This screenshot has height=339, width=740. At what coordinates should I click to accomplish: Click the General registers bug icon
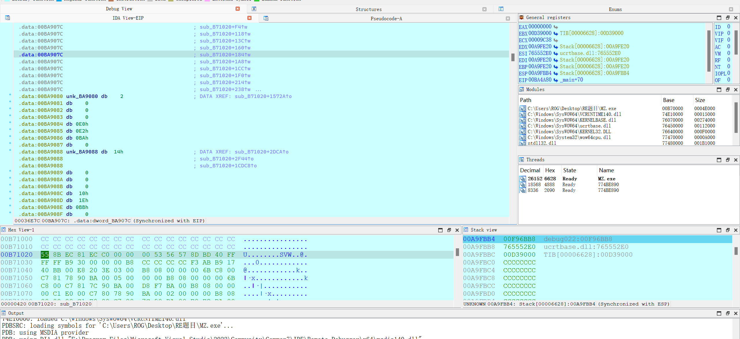coord(521,17)
